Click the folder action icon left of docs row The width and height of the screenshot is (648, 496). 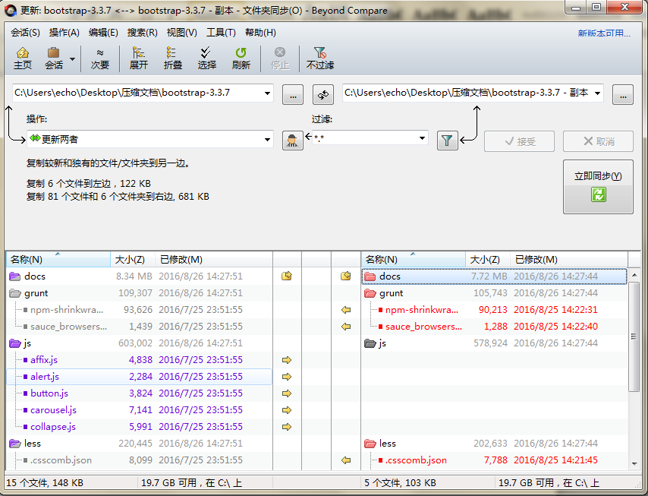[x=288, y=276]
